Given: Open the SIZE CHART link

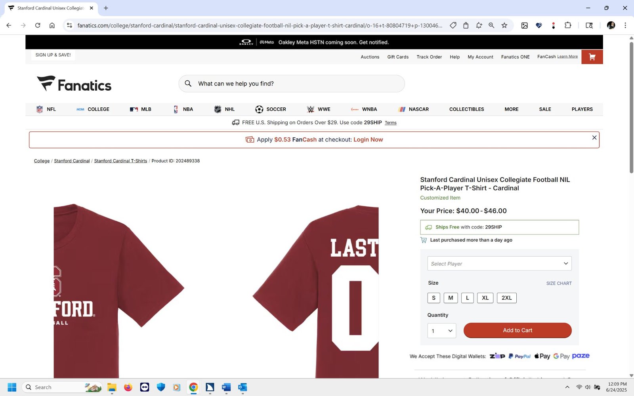Looking at the screenshot, I should click(x=559, y=283).
